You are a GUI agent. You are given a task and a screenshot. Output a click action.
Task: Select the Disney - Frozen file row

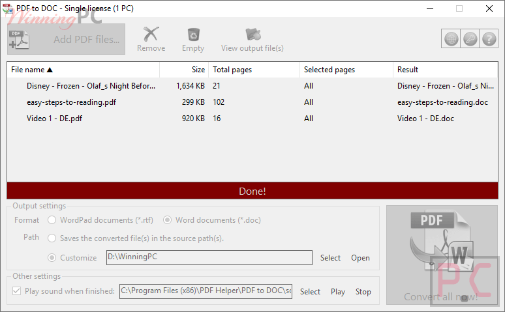pos(252,86)
